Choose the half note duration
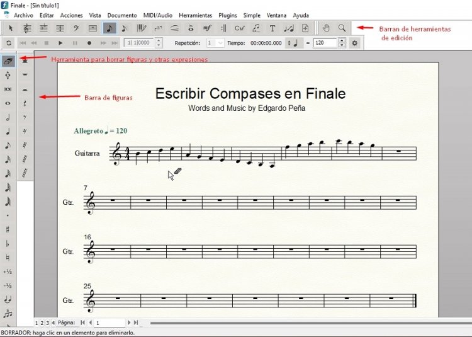 8,117
